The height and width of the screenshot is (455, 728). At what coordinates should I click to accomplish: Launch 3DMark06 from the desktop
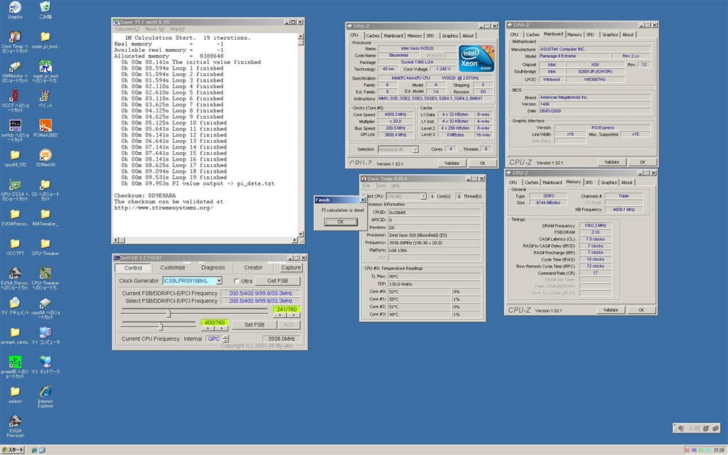[45, 155]
